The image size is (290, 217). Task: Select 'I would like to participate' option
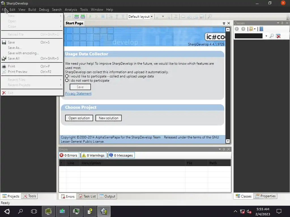[67, 76]
